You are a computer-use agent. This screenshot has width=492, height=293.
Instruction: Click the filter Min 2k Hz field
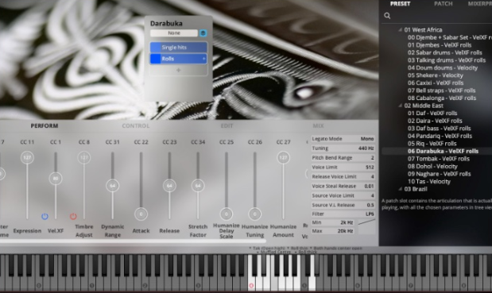coord(333,222)
